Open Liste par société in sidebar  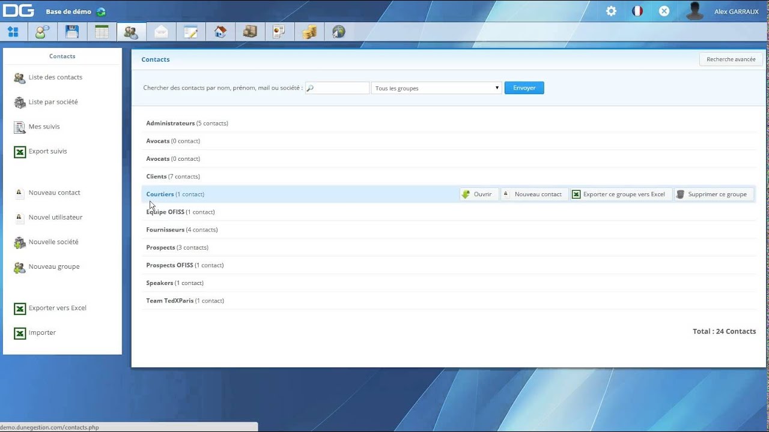pos(53,102)
